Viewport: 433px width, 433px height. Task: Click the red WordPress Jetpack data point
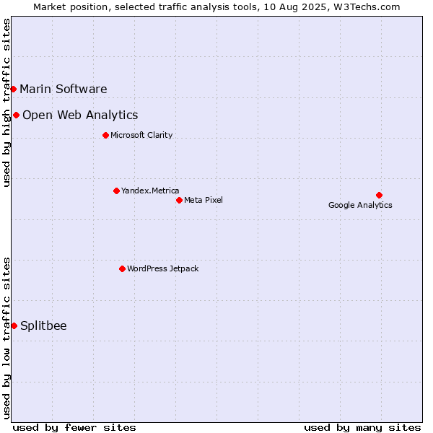click(123, 268)
